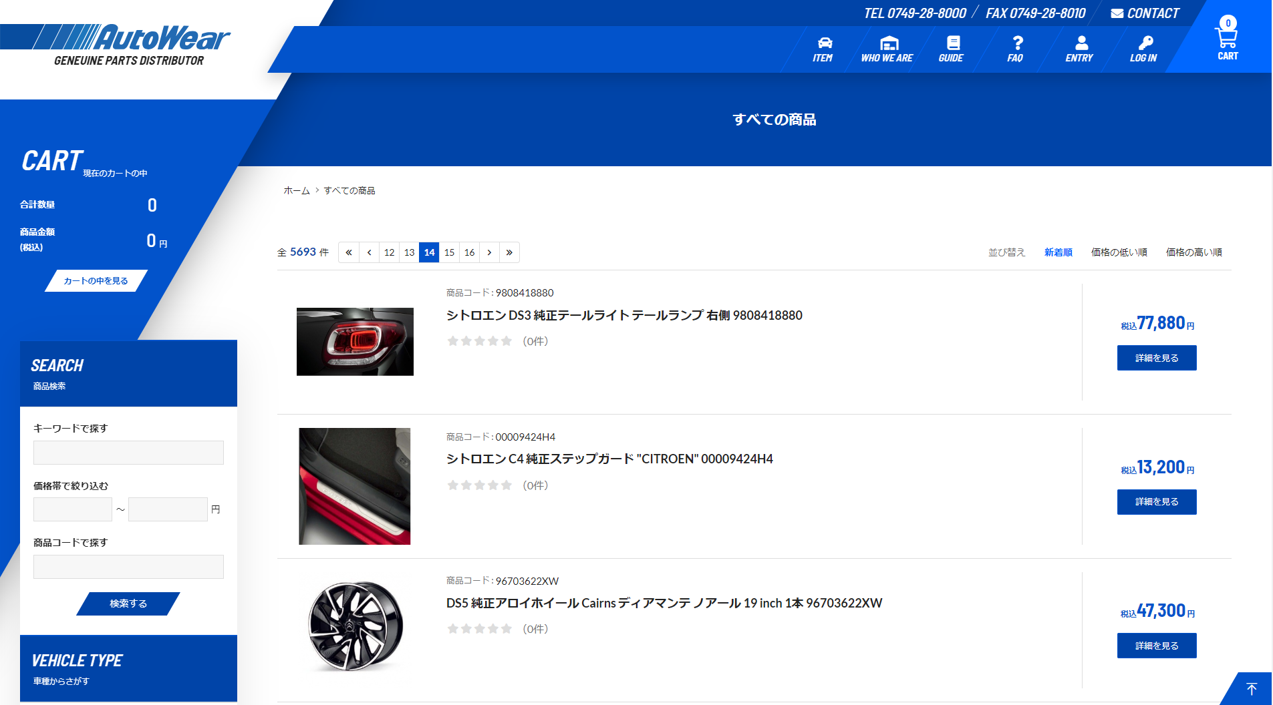This screenshot has width=1273, height=705.
Task: View details for the DS3 tail lamp 77,880円
Action: [x=1157, y=358]
